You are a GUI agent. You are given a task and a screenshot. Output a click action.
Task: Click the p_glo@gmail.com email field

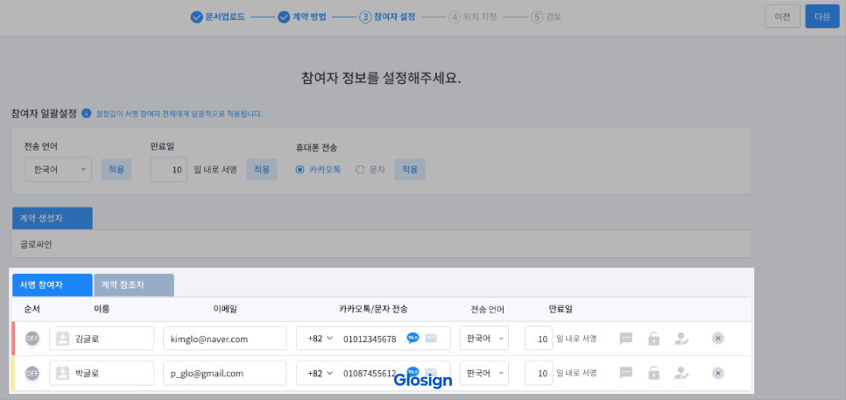click(224, 373)
